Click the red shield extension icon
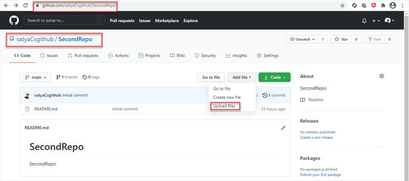 click(x=373, y=5)
